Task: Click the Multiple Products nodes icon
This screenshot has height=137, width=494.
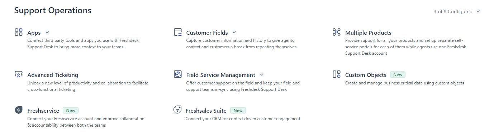Action: (x=336, y=32)
